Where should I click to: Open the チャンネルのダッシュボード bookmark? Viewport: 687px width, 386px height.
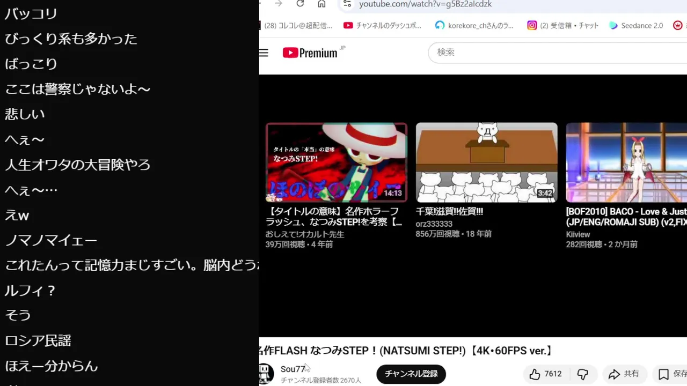pos(383,25)
